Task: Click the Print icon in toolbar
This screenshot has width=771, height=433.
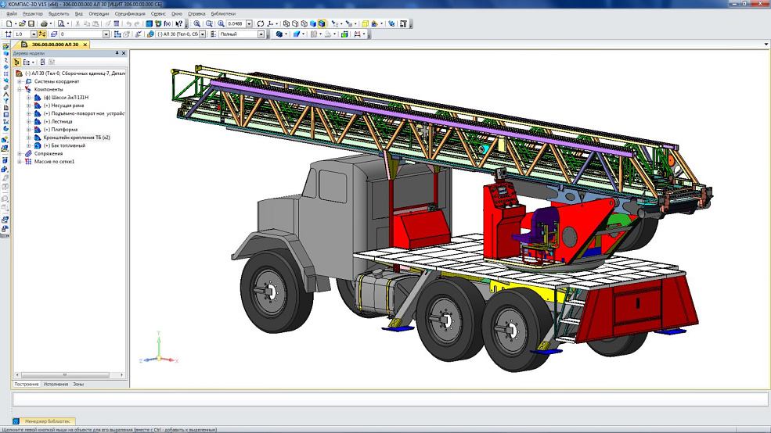Action: [x=45, y=23]
